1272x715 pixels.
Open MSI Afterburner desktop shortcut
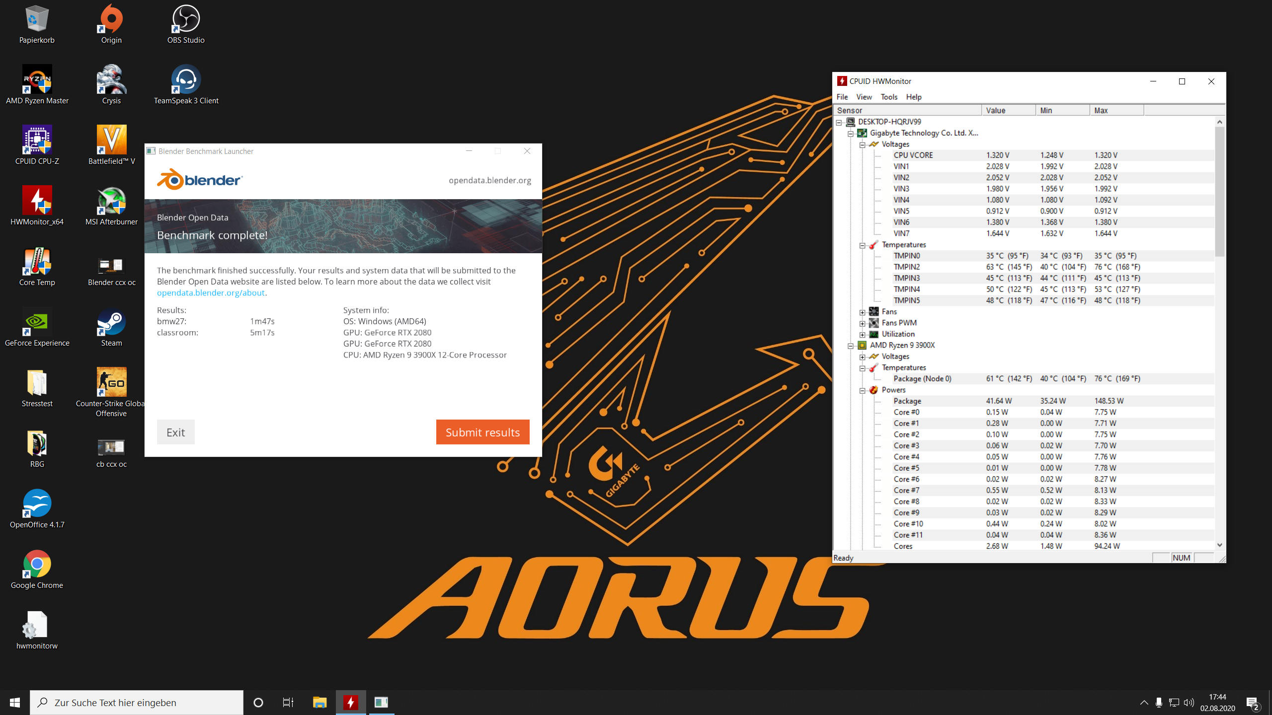(x=111, y=201)
